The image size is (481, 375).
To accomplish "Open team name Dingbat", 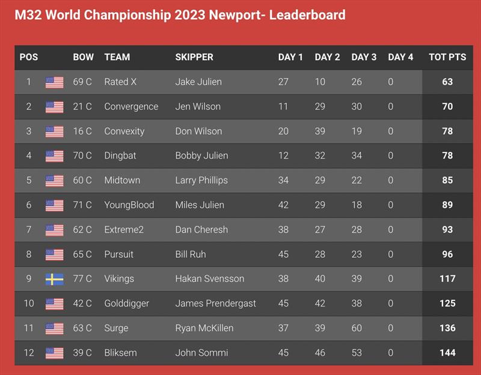I will point(120,156).
